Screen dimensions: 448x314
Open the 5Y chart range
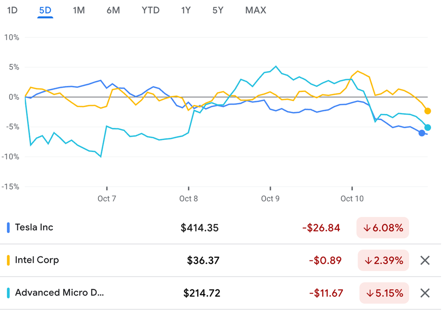[x=218, y=10]
